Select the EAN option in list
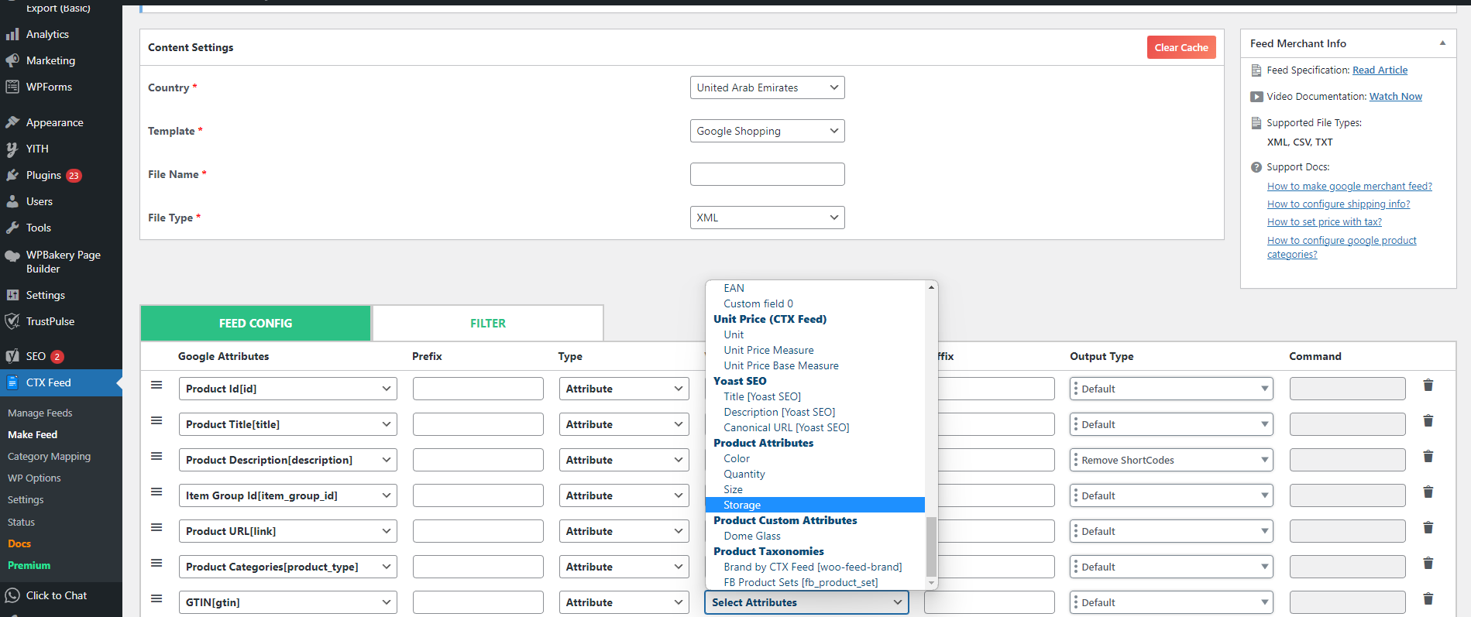This screenshot has height=617, width=1471. click(734, 288)
